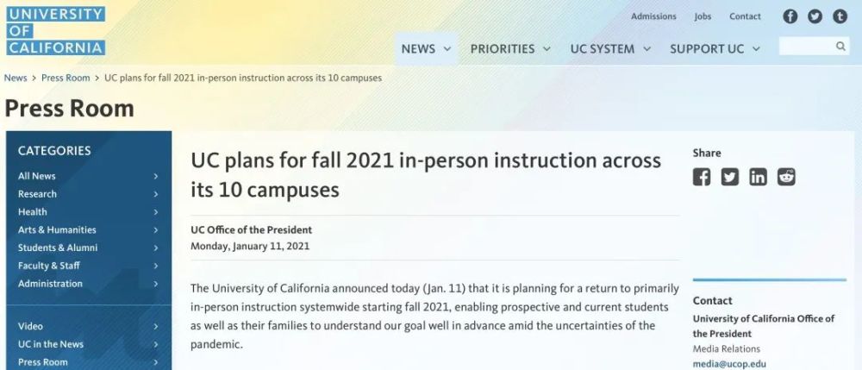Go to University of California home logo
The image size is (862, 370).
pyautogui.click(x=56, y=31)
